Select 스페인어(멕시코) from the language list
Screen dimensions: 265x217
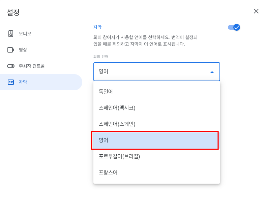(157, 108)
